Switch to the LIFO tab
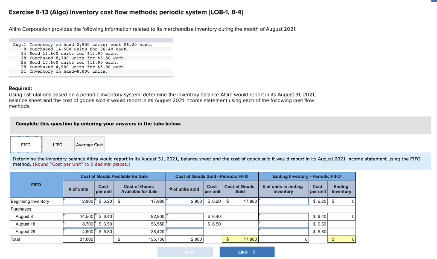Image resolution: width=437 pixels, height=259 pixels. 58,144
